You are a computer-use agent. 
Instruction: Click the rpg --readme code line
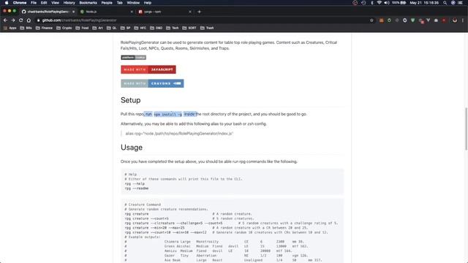(x=137, y=188)
